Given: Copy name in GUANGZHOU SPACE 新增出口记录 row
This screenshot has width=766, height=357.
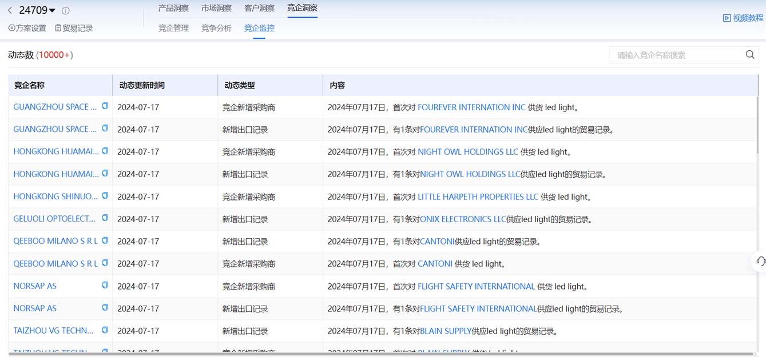Looking at the screenshot, I should click(105, 129).
